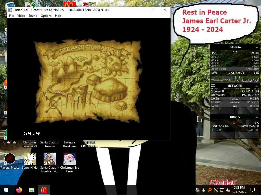This screenshot has width=261, height=195.
Task: Click the SPEED label in Network gadget
Action: click(x=235, y=99)
